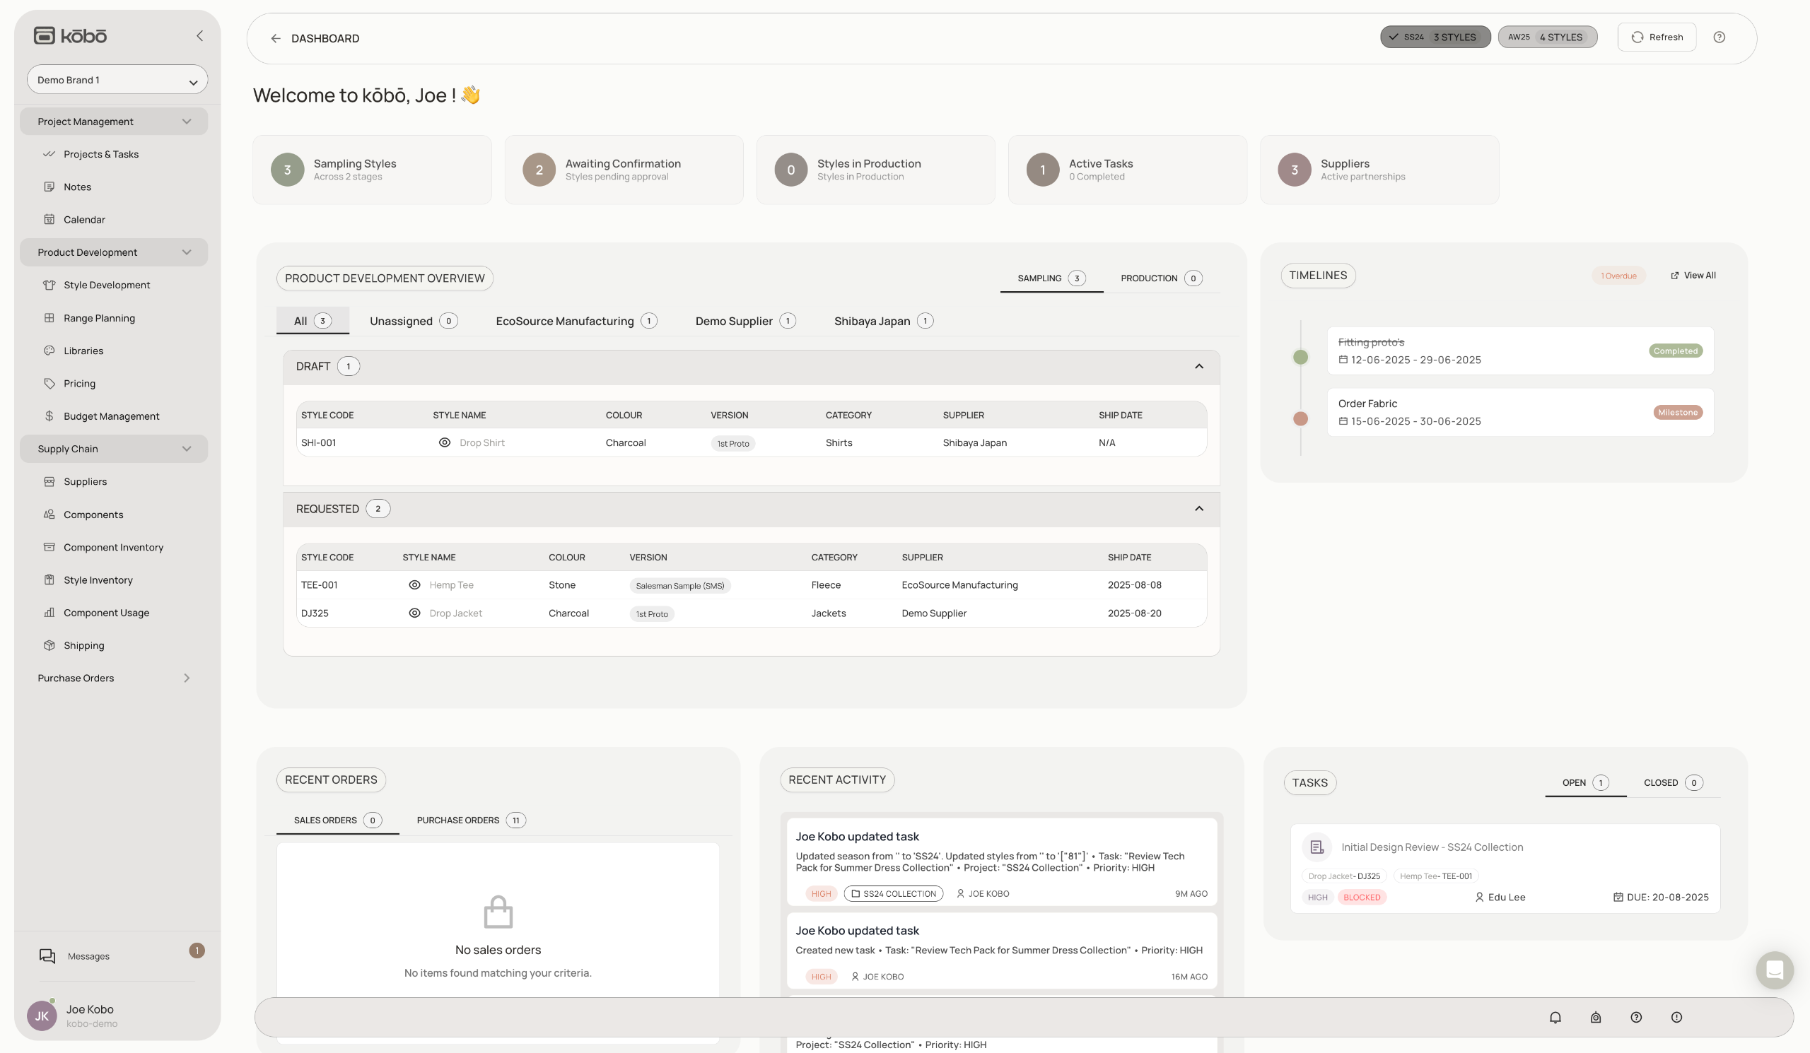Click the Shipping box icon
The image size is (1810, 1053).
[x=49, y=645]
